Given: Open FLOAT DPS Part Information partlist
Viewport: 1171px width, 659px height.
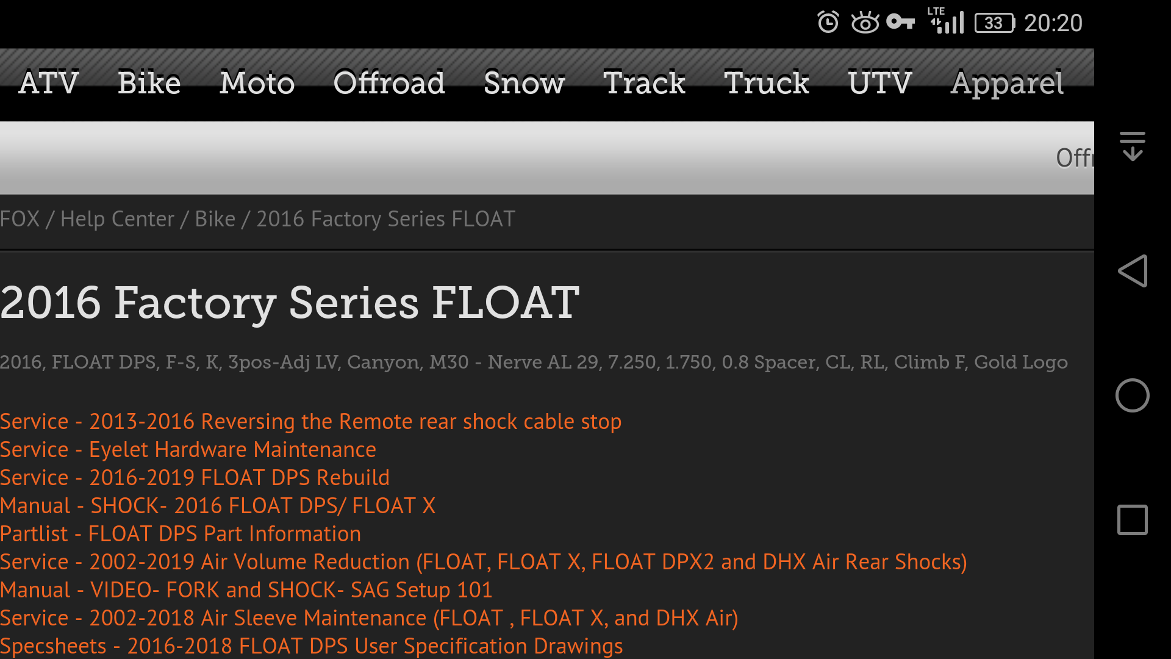Looking at the screenshot, I should point(181,534).
